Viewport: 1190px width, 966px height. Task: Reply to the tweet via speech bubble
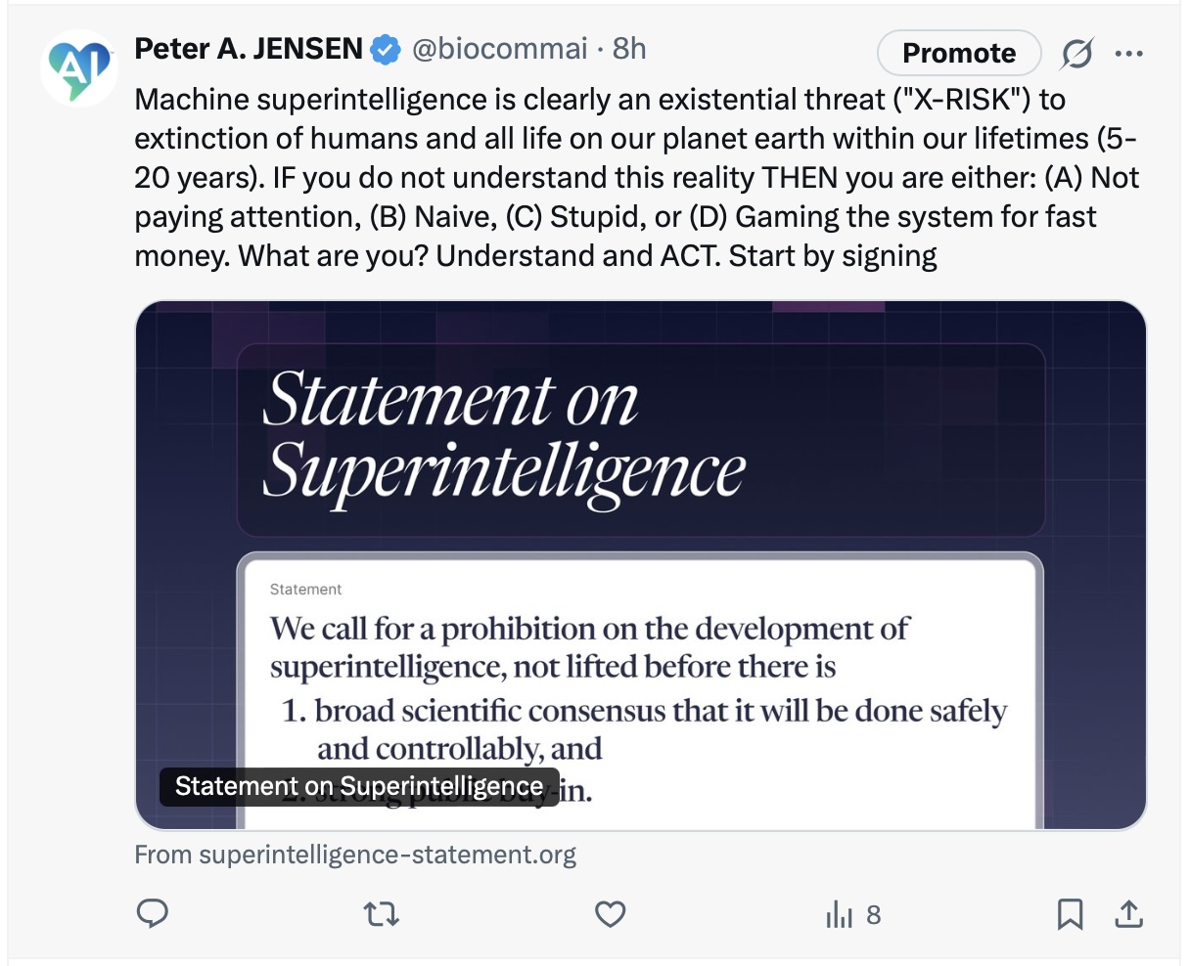tap(152, 914)
